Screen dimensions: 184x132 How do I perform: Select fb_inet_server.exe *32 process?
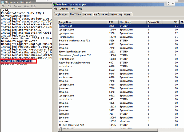click(x=121, y=125)
